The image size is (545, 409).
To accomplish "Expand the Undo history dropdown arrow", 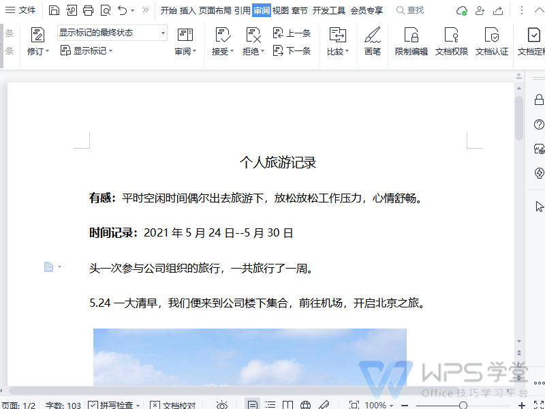I will point(132,11).
